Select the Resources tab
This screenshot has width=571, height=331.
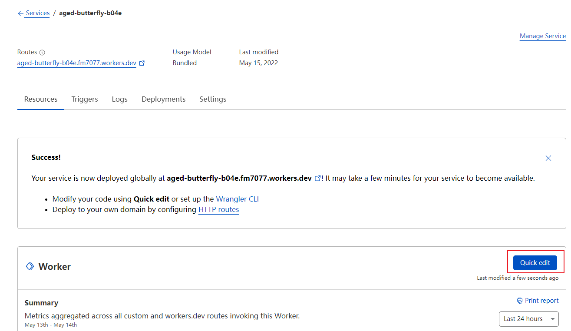tap(41, 99)
